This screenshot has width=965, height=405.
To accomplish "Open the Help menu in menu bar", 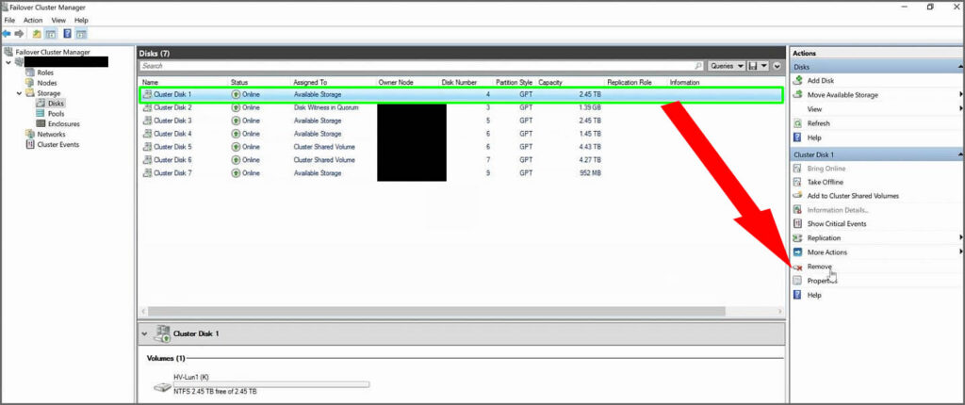I will [81, 21].
